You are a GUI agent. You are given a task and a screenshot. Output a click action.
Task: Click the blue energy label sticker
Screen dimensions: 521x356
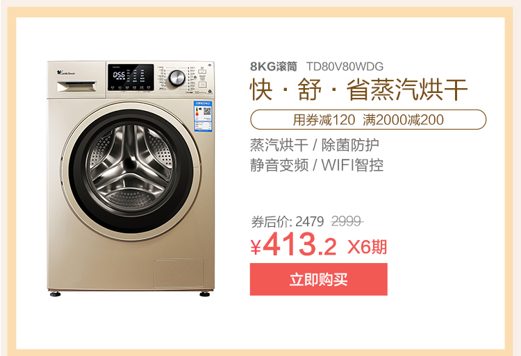pyautogui.click(x=203, y=117)
